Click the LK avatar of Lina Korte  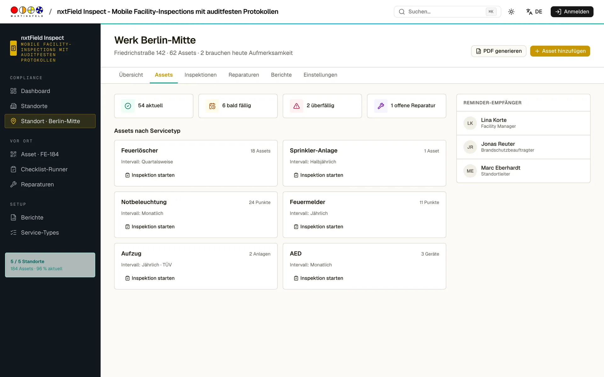click(470, 123)
